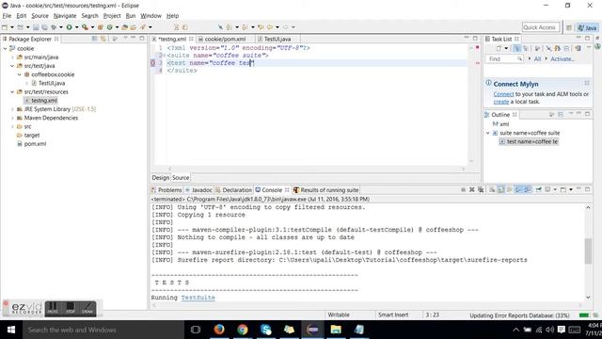Open Firefox from the Windows taskbar

[219, 330]
